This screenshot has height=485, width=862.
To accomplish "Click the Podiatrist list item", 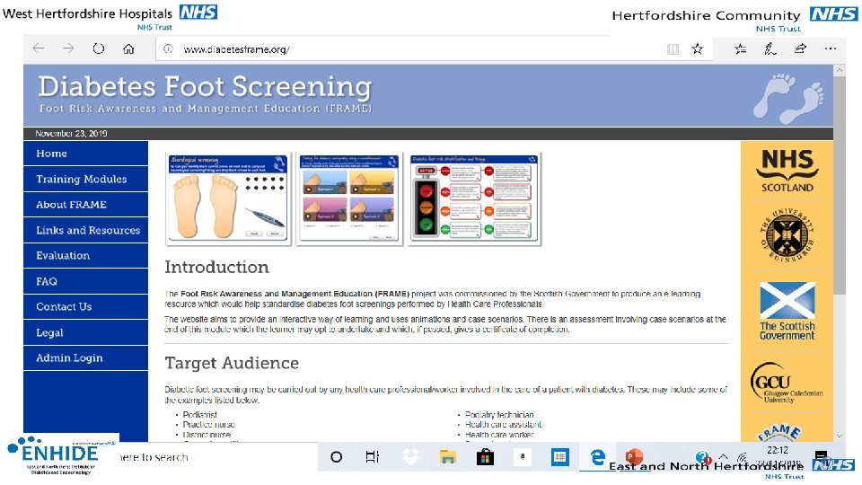I will point(199,415).
